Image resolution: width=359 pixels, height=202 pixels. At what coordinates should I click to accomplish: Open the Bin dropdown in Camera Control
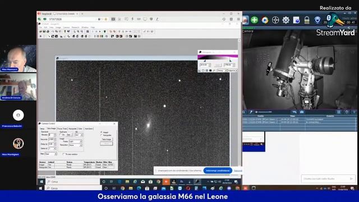[79, 135]
